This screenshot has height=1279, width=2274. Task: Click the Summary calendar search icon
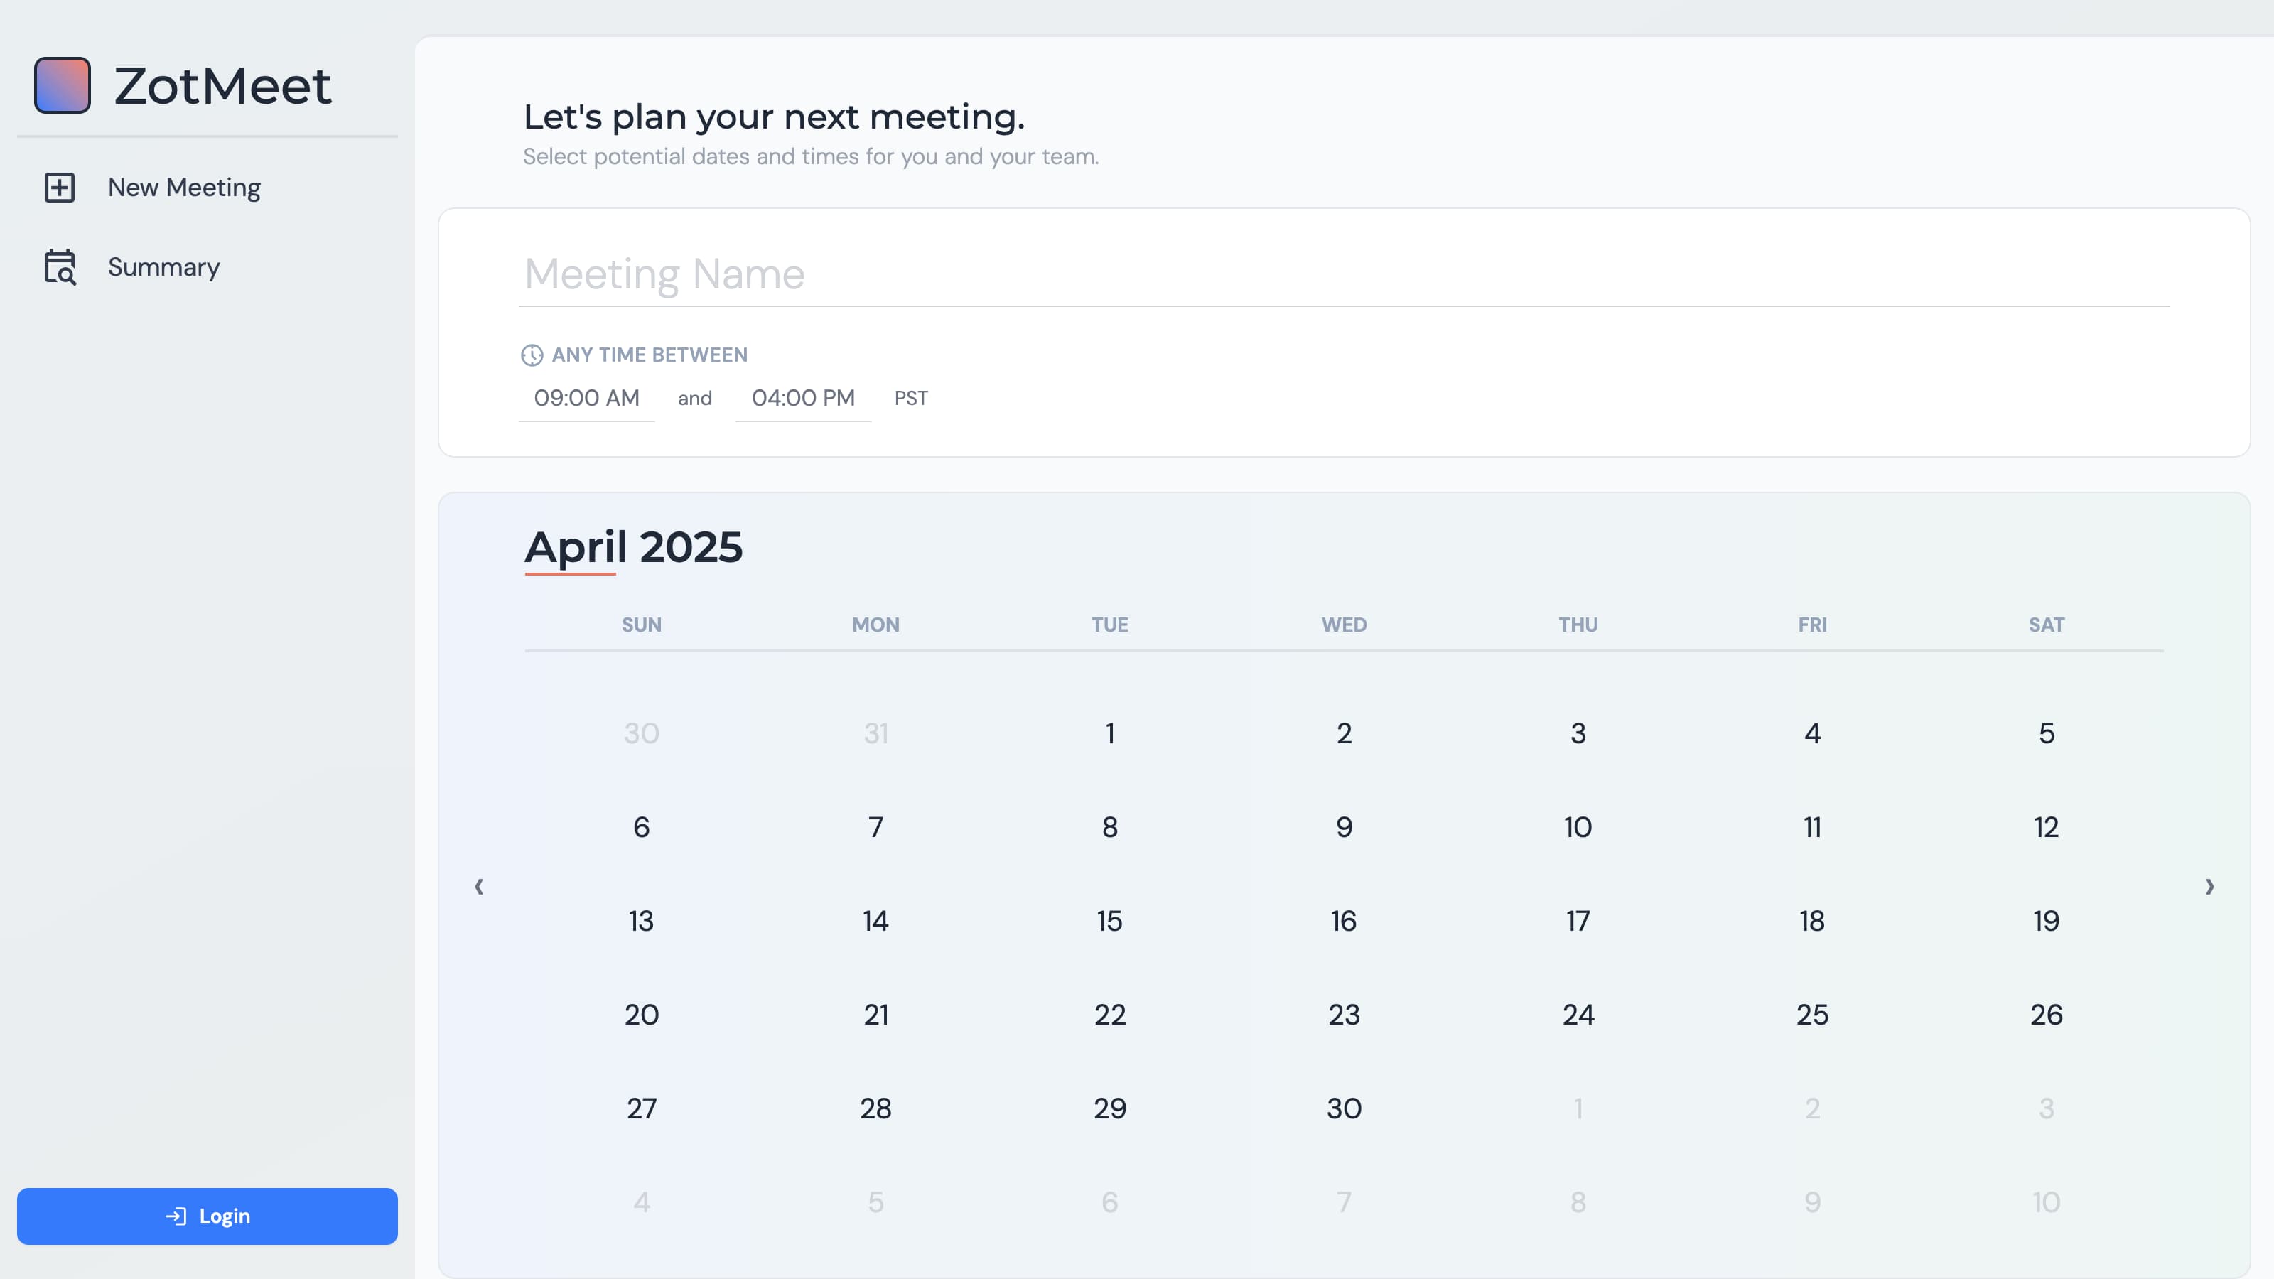[x=60, y=266]
